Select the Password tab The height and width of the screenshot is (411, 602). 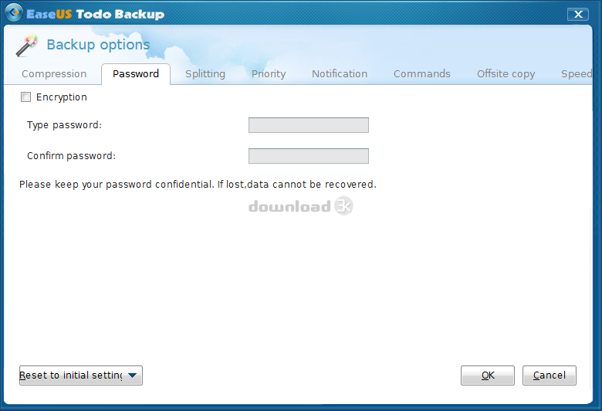[136, 74]
